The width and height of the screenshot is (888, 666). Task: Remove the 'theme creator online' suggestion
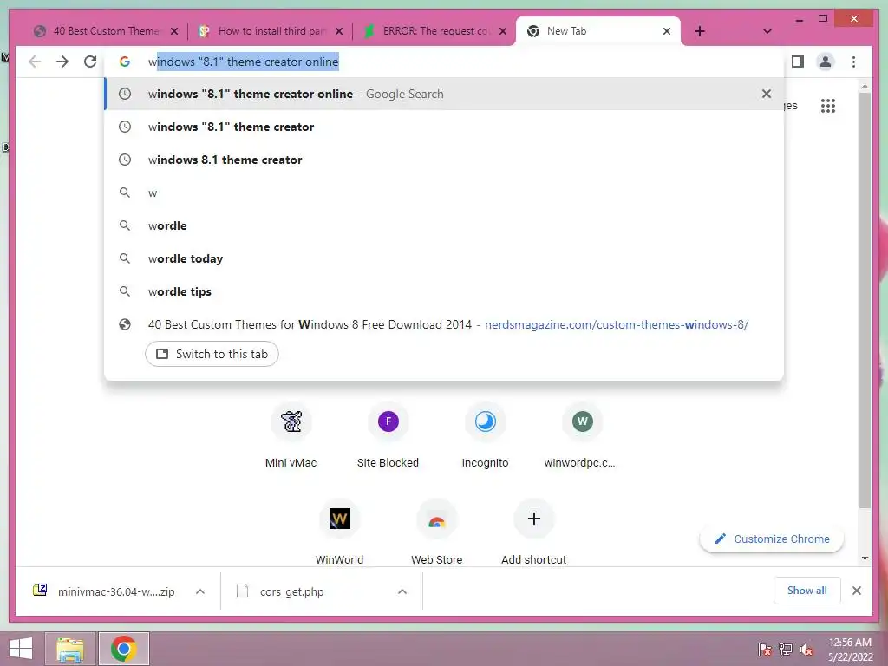pos(767,94)
